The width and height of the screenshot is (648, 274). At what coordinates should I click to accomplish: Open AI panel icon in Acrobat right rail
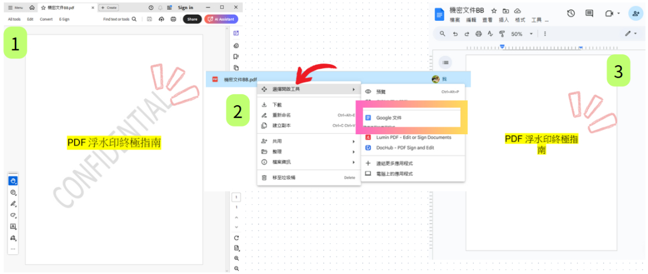pyautogui.click(x=237, y=33)
